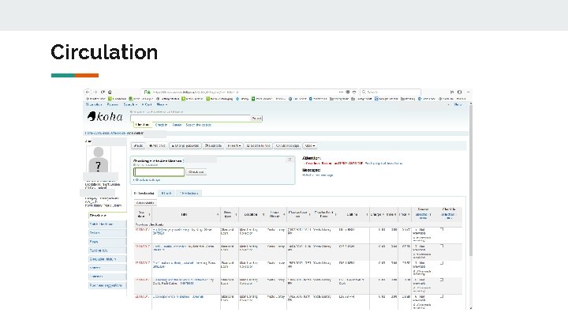The height and width of the screenshot is (320, 568).
Task: Open the More dropdown in patron toolbar
Action: click(310, 146)
